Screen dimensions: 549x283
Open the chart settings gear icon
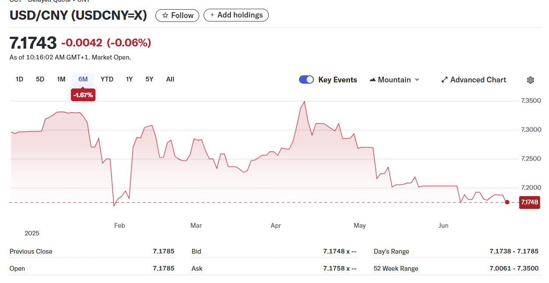pyautogui.click(x=530, y=80)
